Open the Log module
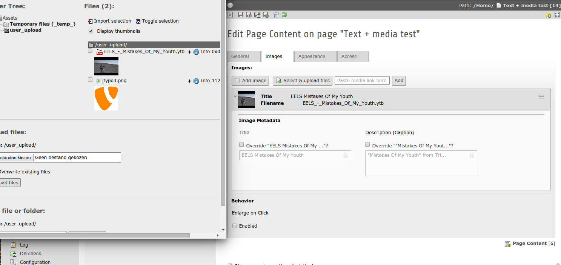Screen dimensions: 561x265 pos(24,245)
